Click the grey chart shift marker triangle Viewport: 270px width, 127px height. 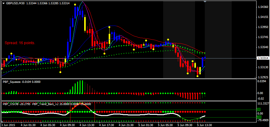(205, 2)
